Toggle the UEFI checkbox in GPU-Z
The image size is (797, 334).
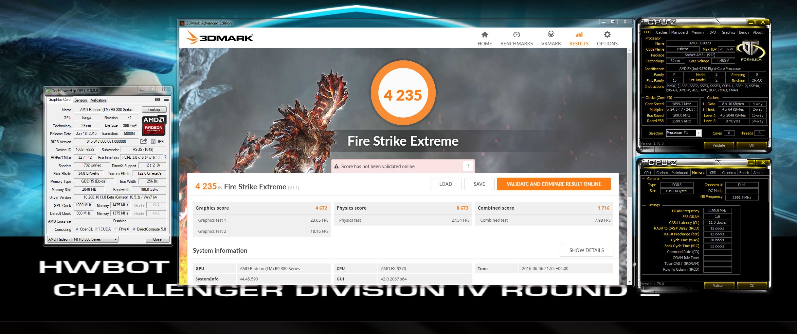[153, 142]
